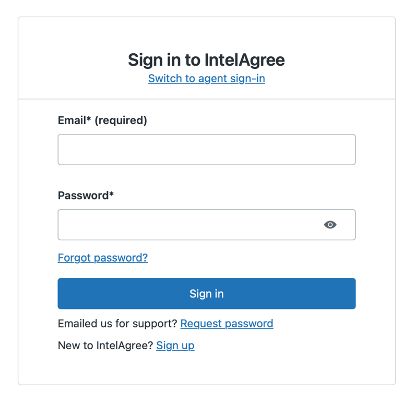The width and height of the screenshot is (415, 404).
Task: Start password recovery via Forgot password?
Action: [x=103, y=258]
